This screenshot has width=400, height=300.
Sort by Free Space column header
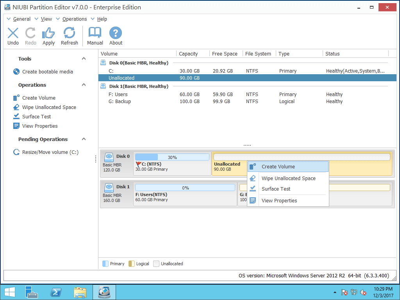coord(226,54)
